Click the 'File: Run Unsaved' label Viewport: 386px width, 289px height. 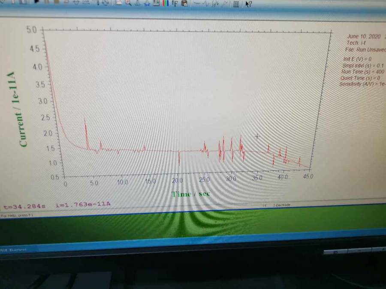coord(365,49)
